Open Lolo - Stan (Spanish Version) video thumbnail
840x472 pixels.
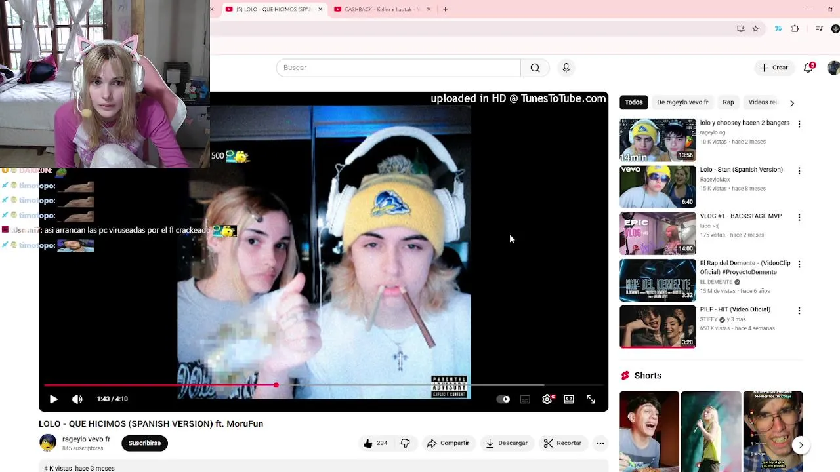658,187
